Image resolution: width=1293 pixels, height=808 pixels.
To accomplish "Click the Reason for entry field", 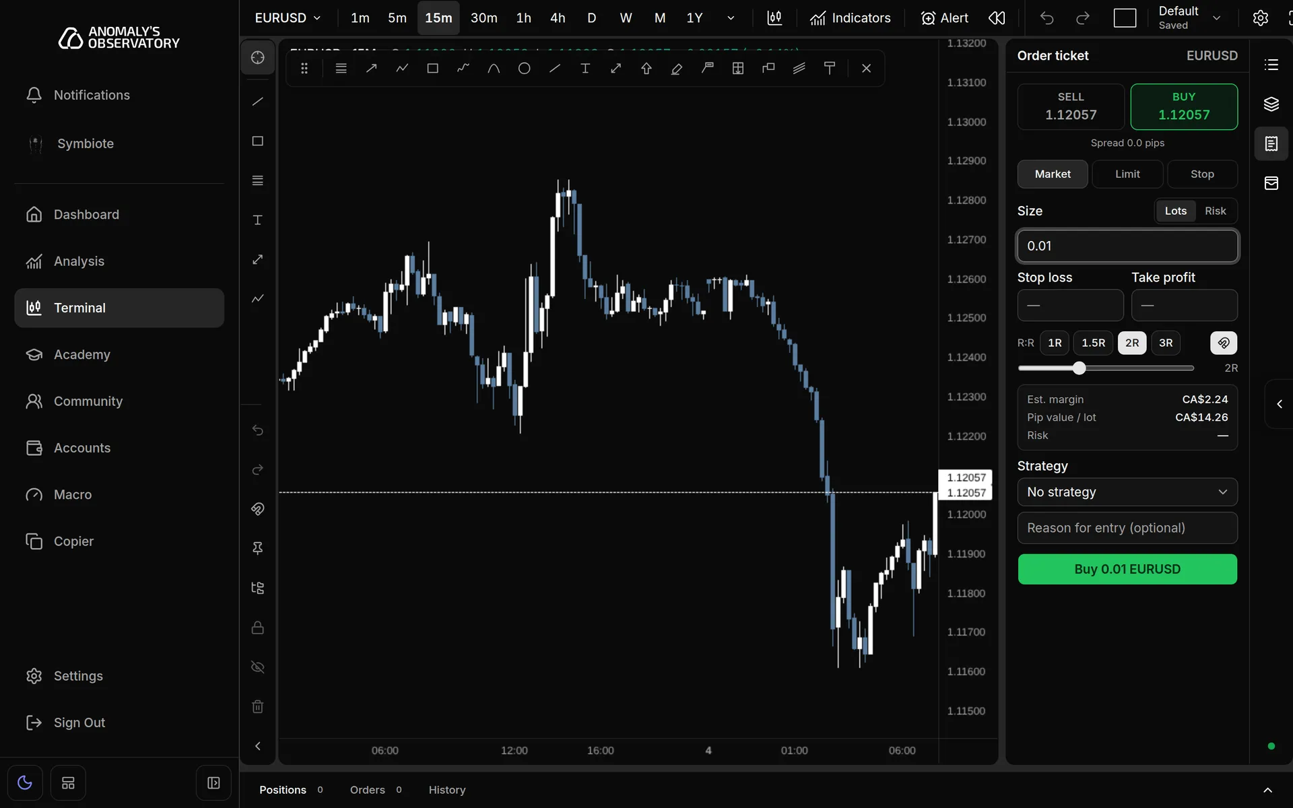I will tap(1127, 528).
